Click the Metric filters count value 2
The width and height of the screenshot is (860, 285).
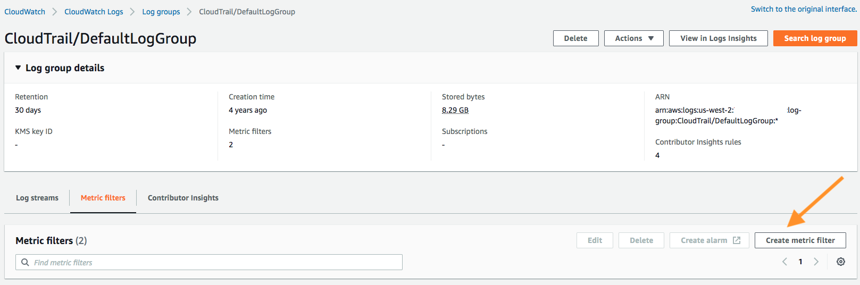(231, 145)
